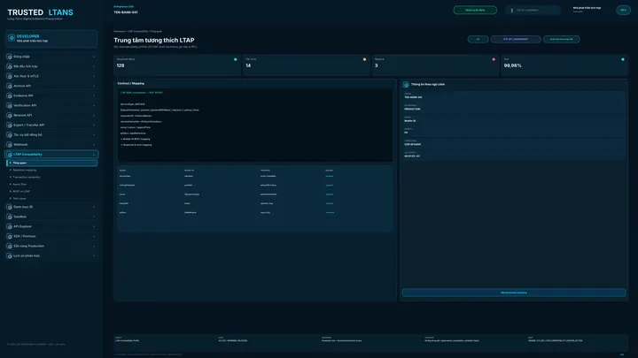Click the third pill button beside page title
Screen dimensions: 638x358
[x=561, y=39]
